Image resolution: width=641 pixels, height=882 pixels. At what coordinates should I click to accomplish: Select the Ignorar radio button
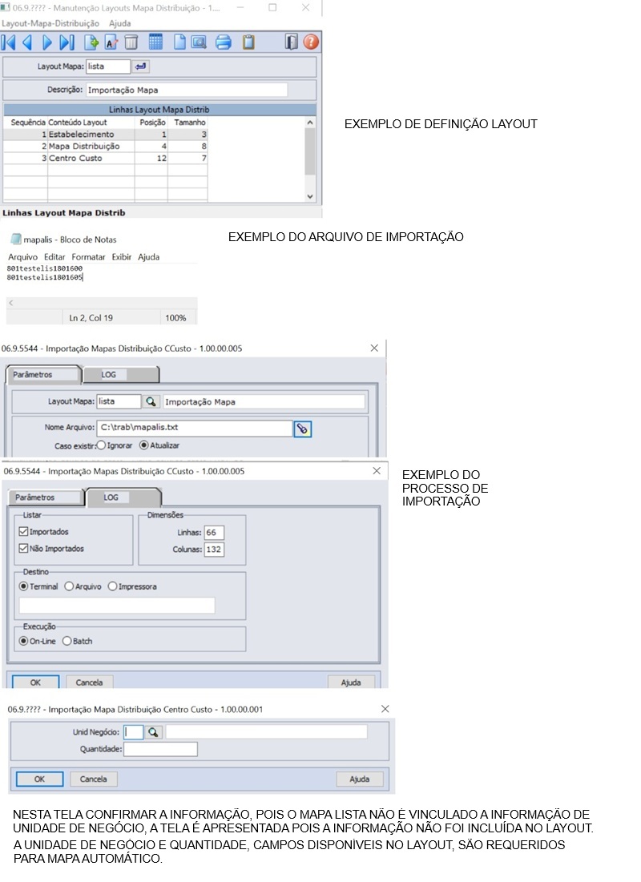101,445
